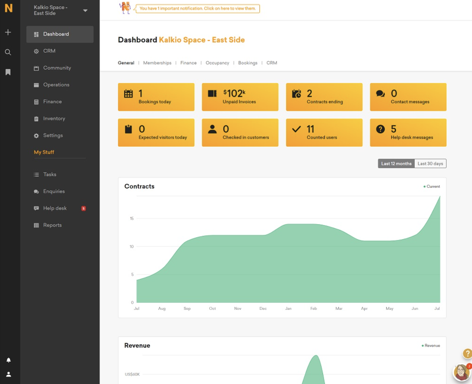Click the Nexudus N logo
The width and height of the screenshot is (472, 384).
pos(9,8)
